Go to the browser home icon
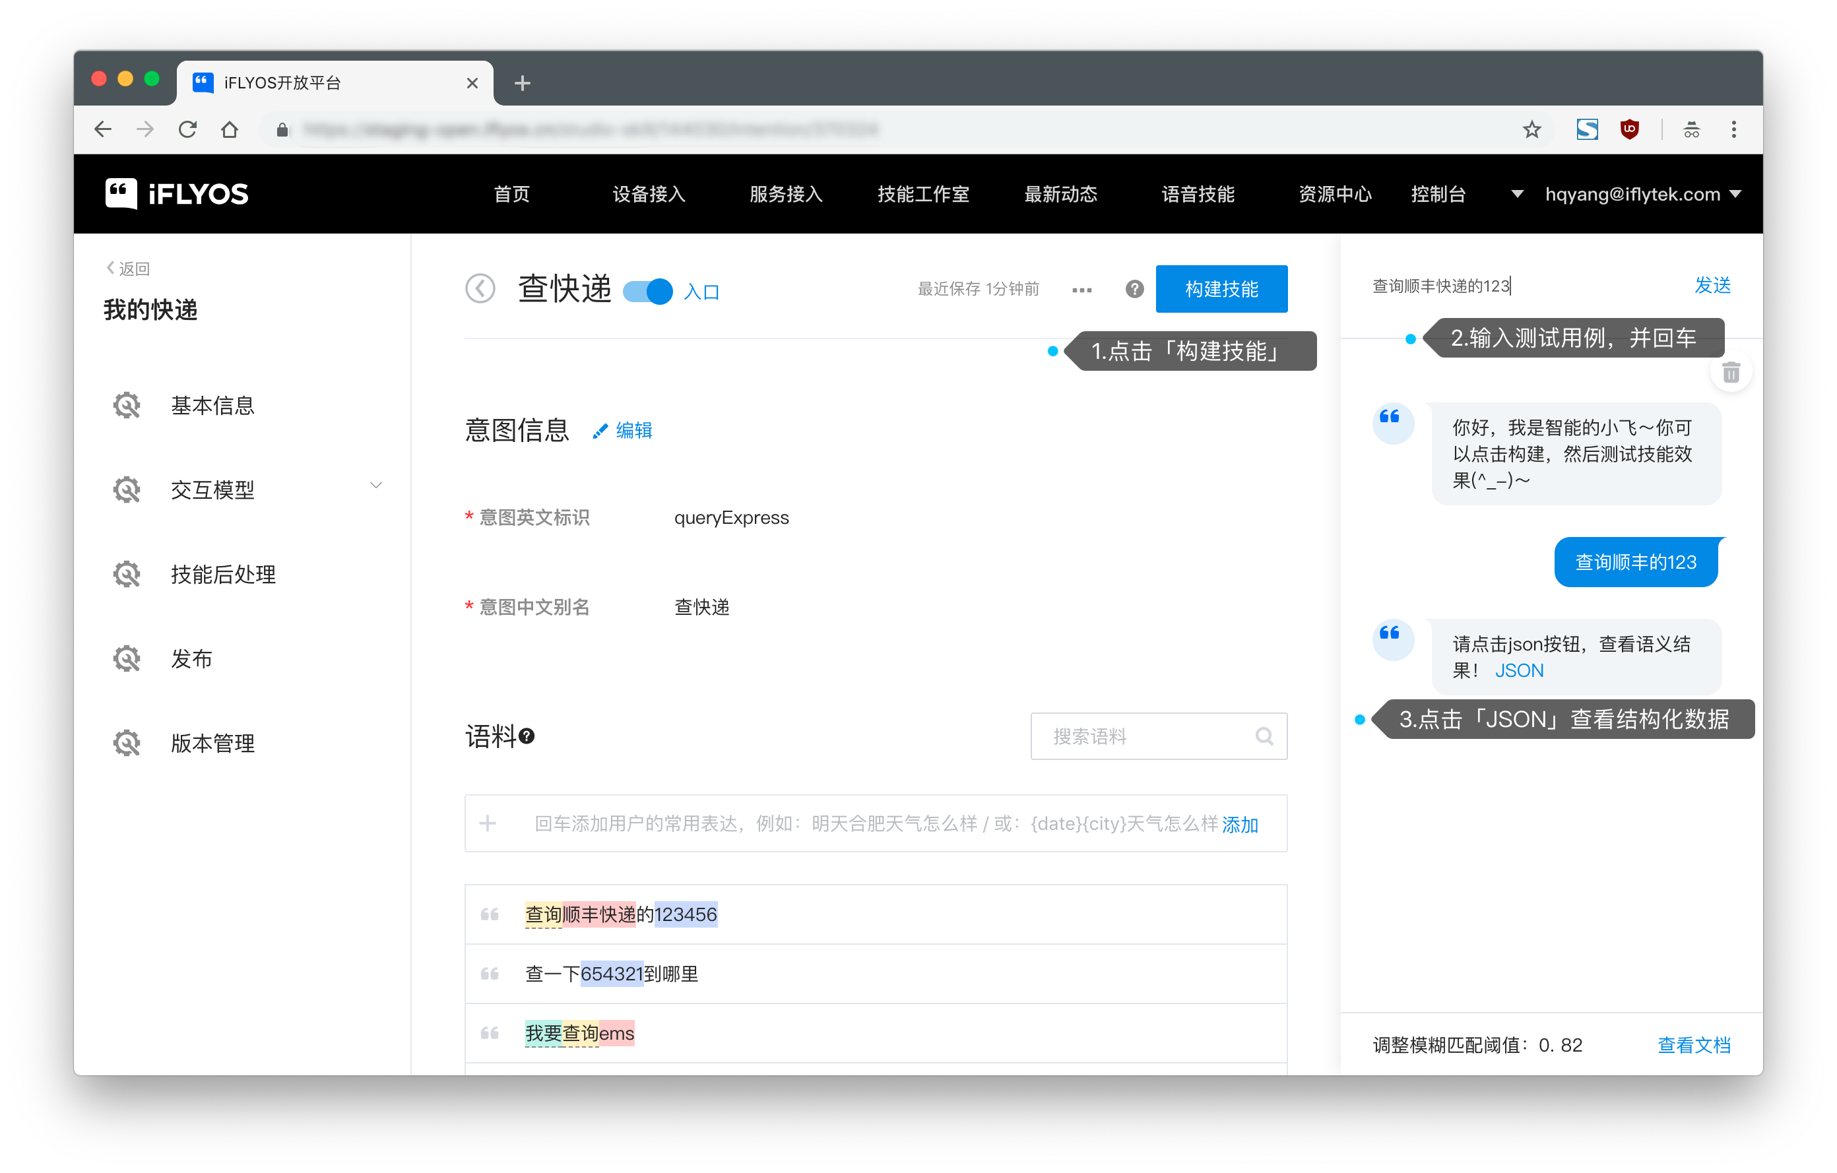This screenshot has height=1173, width=1837. pyautogui.click(x=230, y=130)
